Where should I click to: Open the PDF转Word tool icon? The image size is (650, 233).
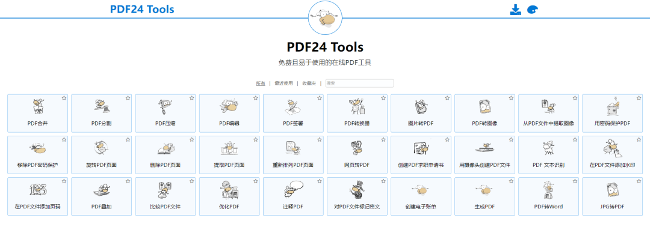click(548, 190)
